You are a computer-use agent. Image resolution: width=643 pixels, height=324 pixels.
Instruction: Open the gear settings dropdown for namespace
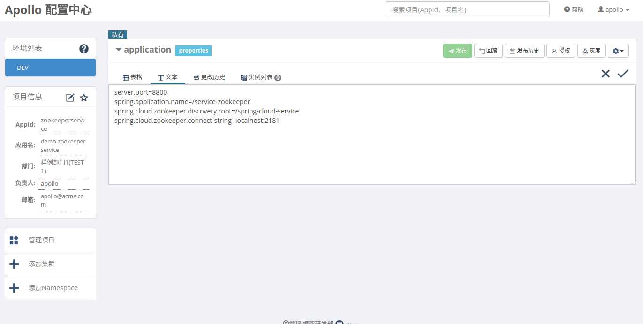coord(618,51)
